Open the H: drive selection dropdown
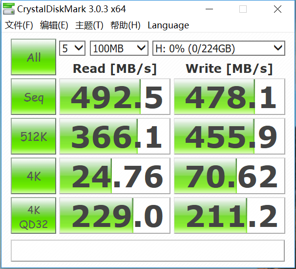 pos(219,48)
